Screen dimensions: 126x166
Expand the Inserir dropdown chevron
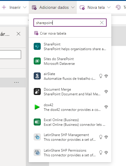click(x=25, y=7)
